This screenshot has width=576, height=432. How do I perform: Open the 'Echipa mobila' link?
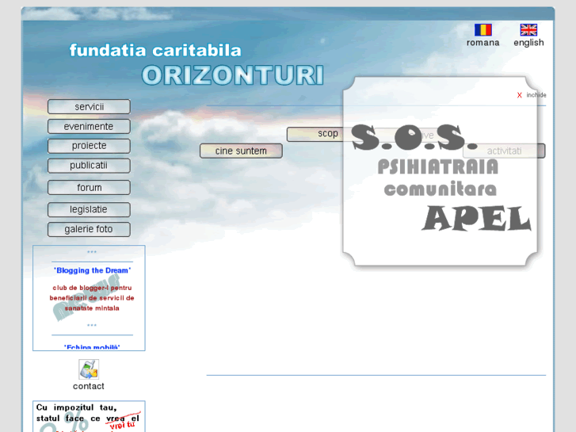click(x=92, y=347)
